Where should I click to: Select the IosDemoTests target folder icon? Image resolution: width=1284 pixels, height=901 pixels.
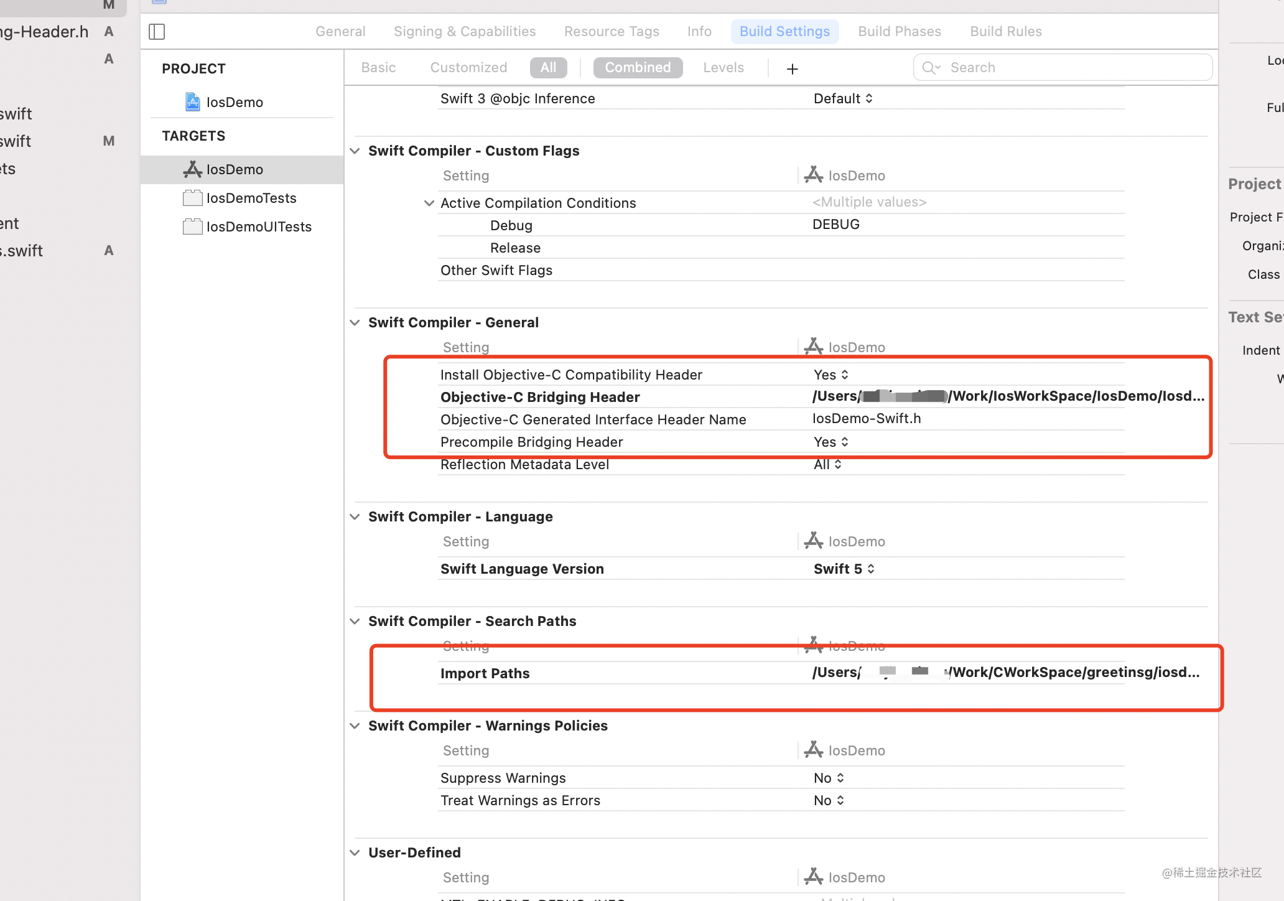pyautogui.click(x=192, y=198)
